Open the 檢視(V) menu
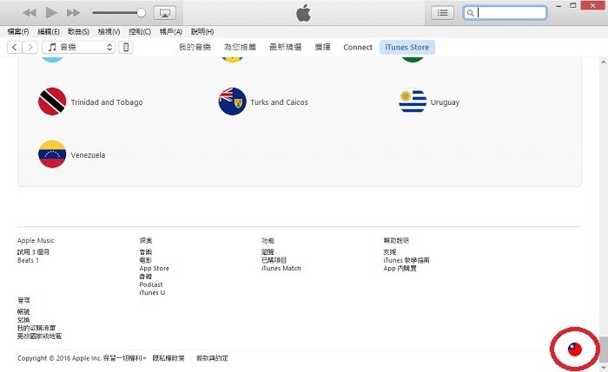The height and width of the screenshot is (372, 608). point(109,32)
